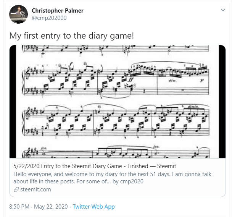Open the 8:50 PM May 22, 2020 timestamp
This screenshot has width=232, height=217.
[39, 206]
